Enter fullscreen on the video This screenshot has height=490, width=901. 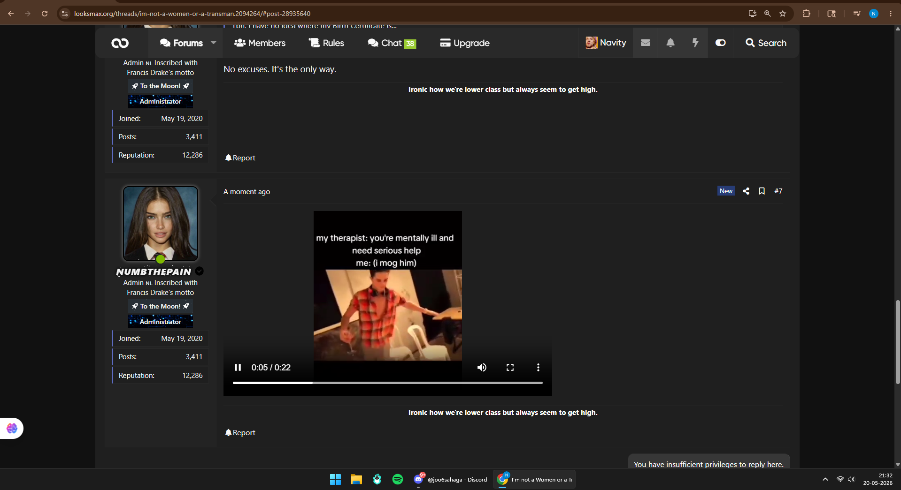click(x=510, y=367)
